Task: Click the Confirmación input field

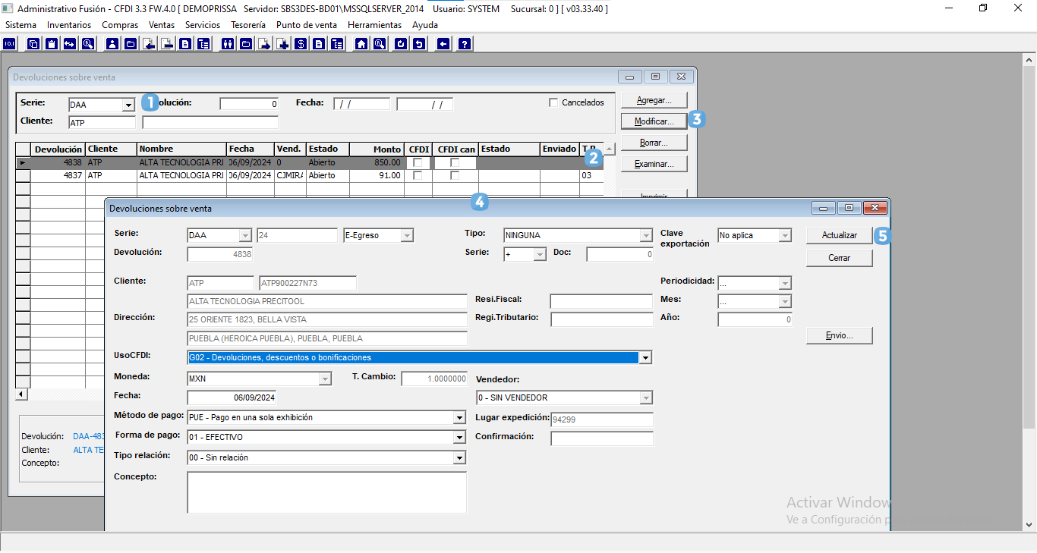Action: [x=602, y=438]
